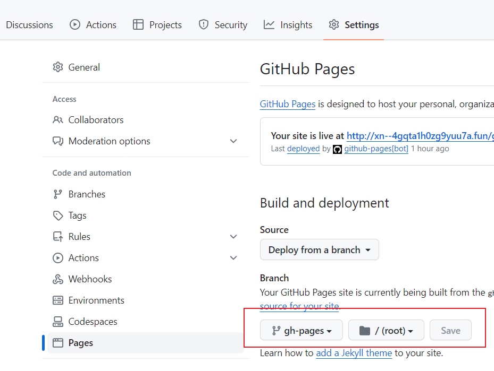Screen dimensions: 494x371
Task: Click the Codespaces icon
Action: (57, 322)
